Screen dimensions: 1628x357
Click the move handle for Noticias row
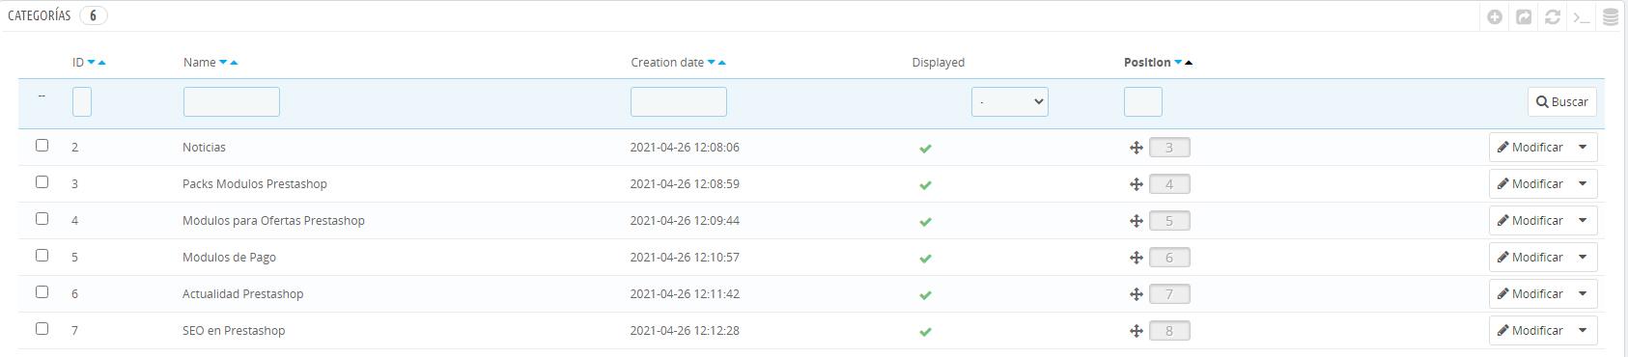(1137, 148)
